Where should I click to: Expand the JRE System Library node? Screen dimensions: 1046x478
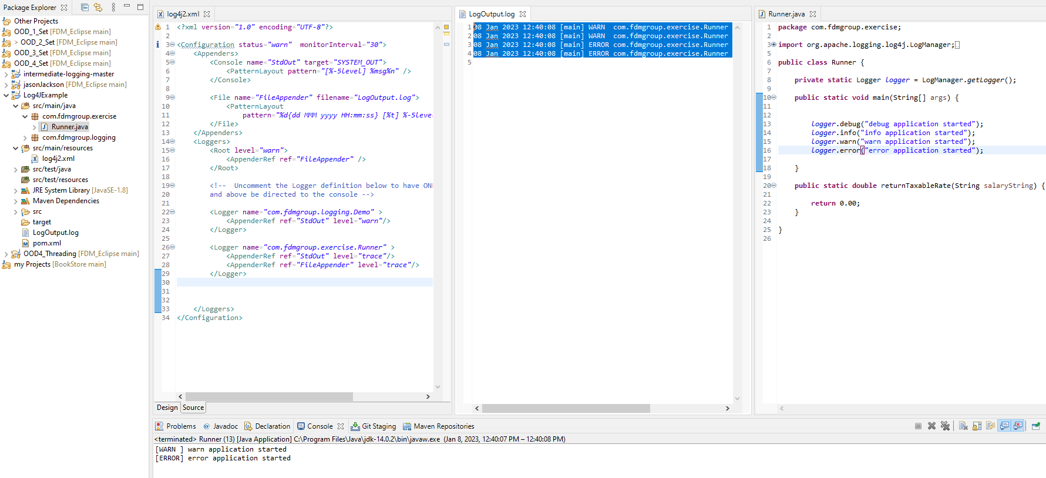click(16, 190)
